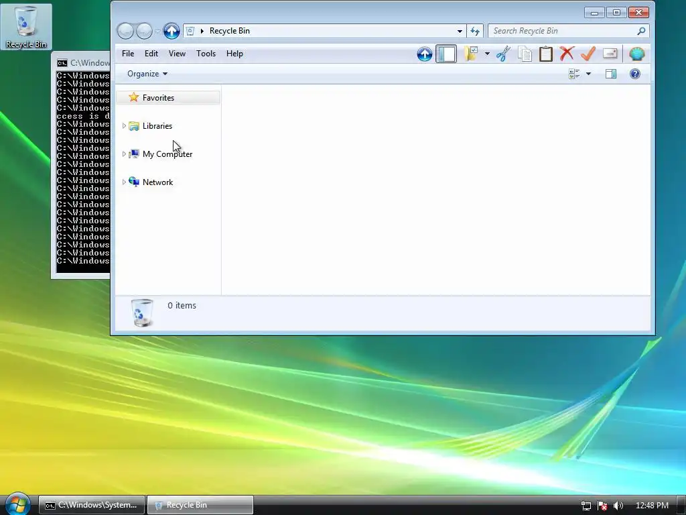Click the scissors Cut icon
Screen dimensions: 686x515
(x=504, y=54)
